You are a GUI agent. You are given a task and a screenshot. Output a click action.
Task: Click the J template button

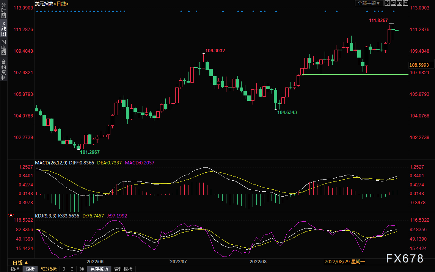(x=64, y=269)
